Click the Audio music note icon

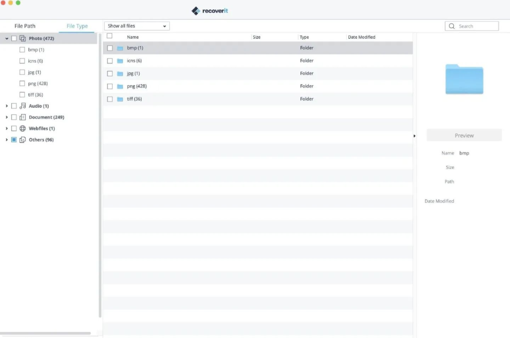23,106
